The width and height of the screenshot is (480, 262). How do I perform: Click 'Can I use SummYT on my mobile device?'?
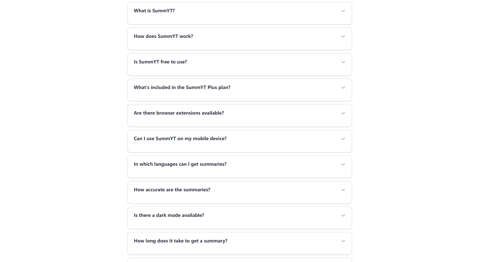point(180,139)
